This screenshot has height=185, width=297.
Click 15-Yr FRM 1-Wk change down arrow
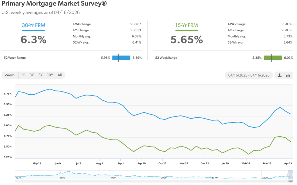pos(283,24)
